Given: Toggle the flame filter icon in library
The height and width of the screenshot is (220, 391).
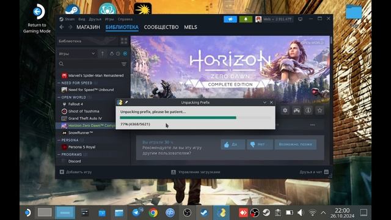Looking at the screenshot, I should pos(111,54).
